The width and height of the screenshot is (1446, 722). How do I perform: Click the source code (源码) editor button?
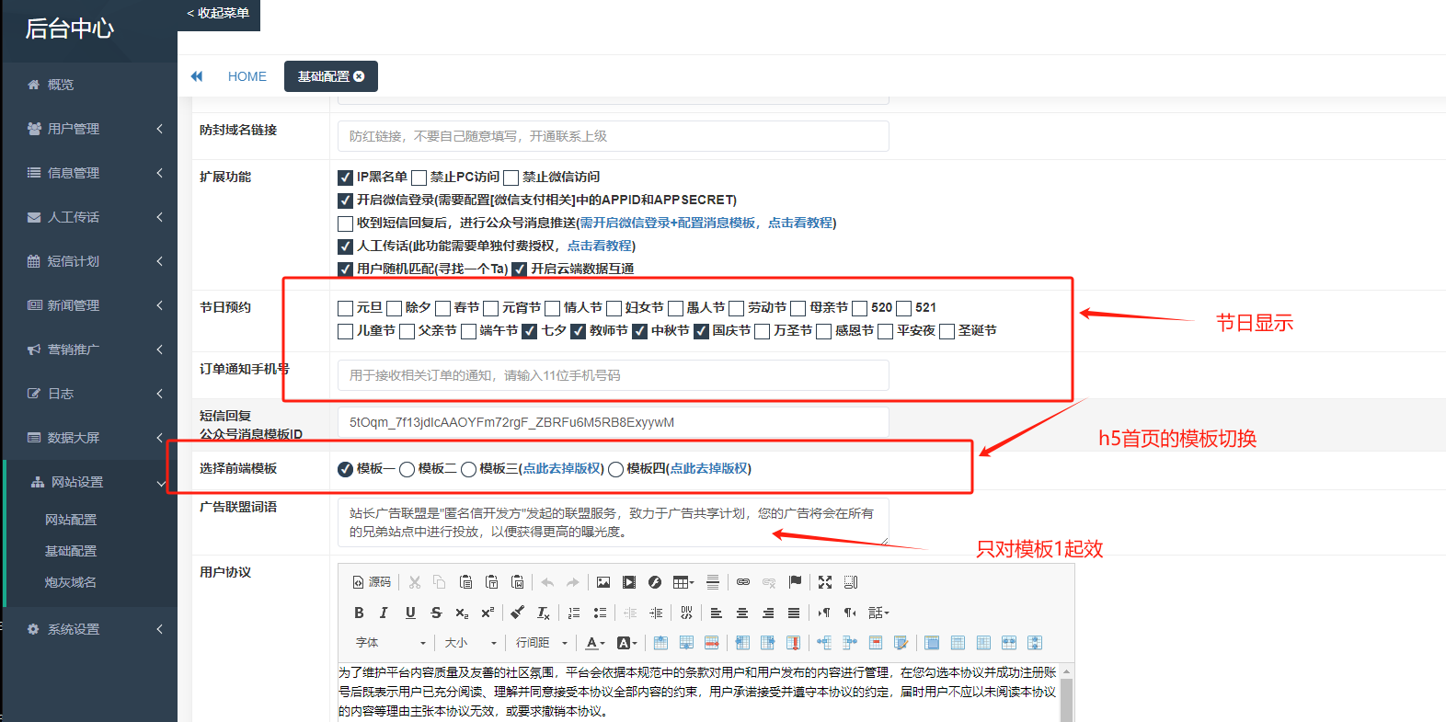point(372,582)
